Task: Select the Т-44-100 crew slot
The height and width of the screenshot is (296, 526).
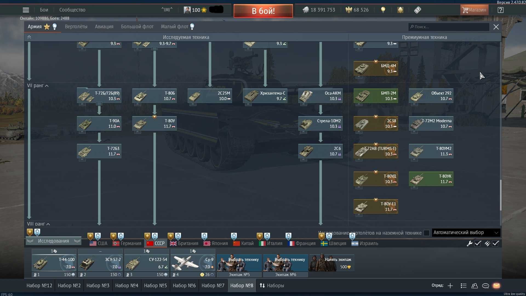Action: (54, 263)
